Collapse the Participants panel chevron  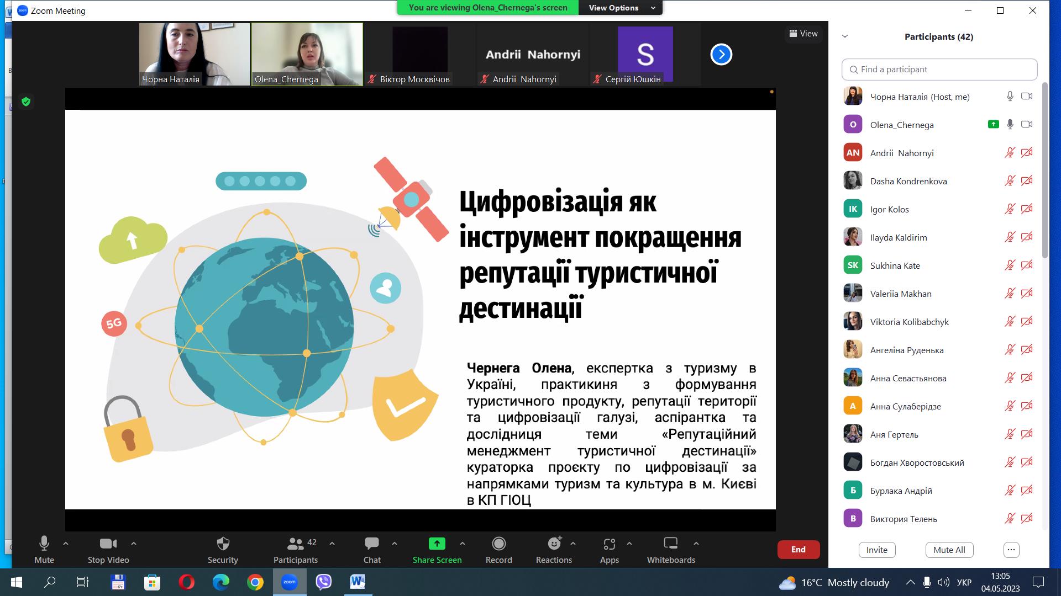click(x=845, y=36)
